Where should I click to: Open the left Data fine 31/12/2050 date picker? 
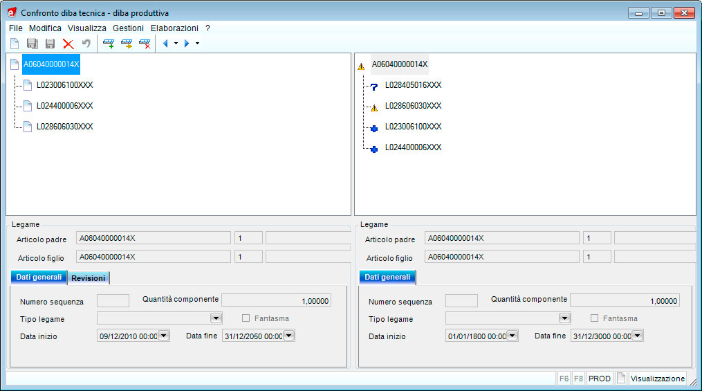click(x=289, y=336)
